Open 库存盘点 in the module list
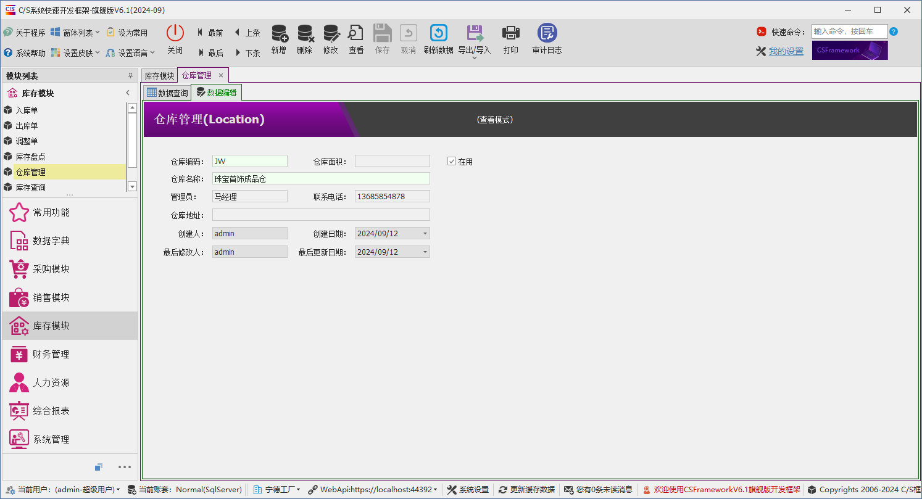The image size is (922, 499). (x=64, y=157)
